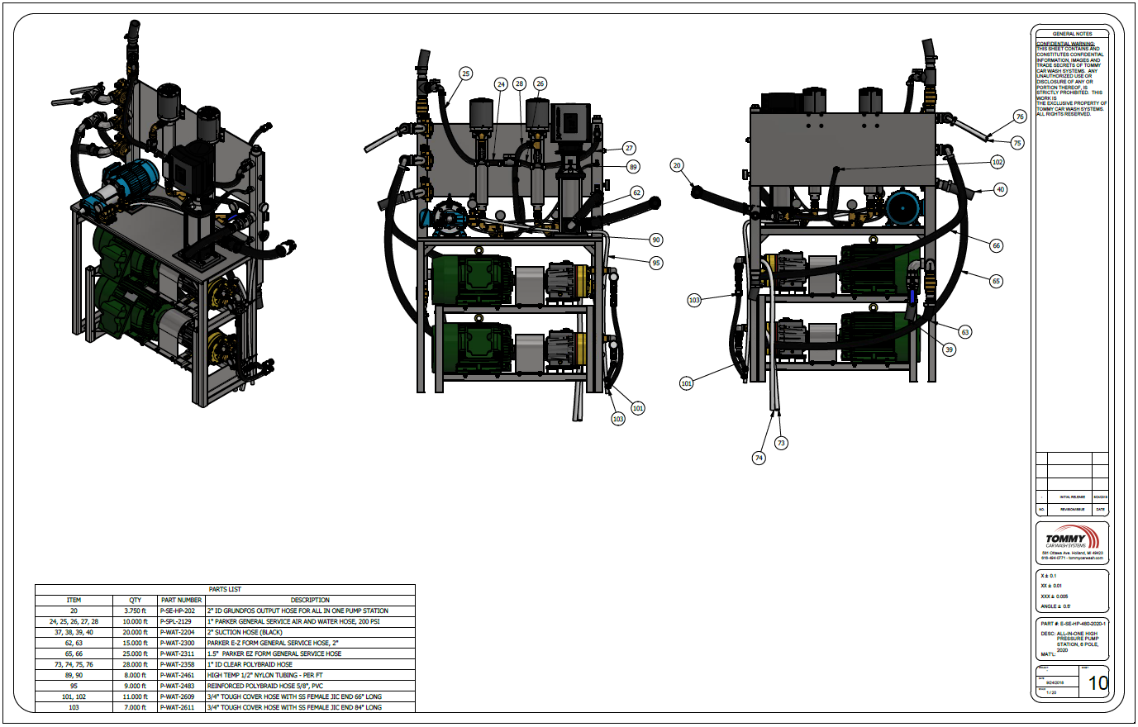Viewport: 1138px width, 727px height.
Task: Click the balloon callout numbered 76
Action: (x=1020, y=116)
